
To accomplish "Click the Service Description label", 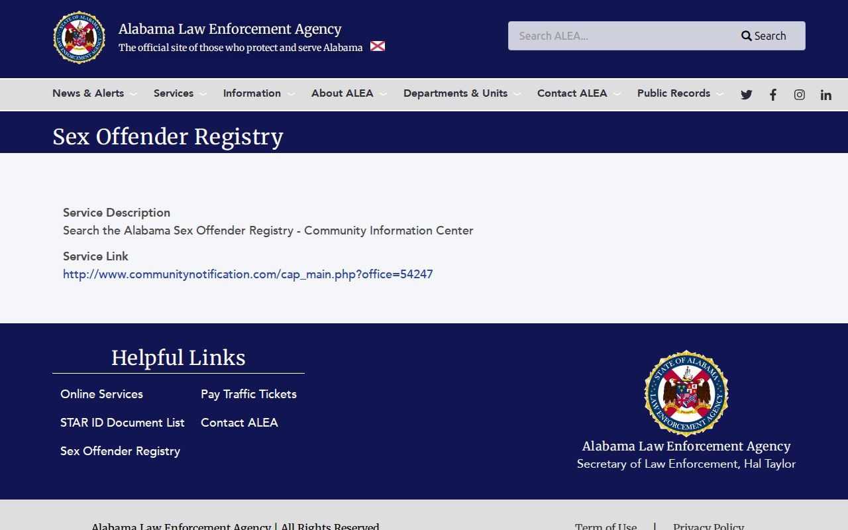I will pyautogui.click(x=117, y=213).
